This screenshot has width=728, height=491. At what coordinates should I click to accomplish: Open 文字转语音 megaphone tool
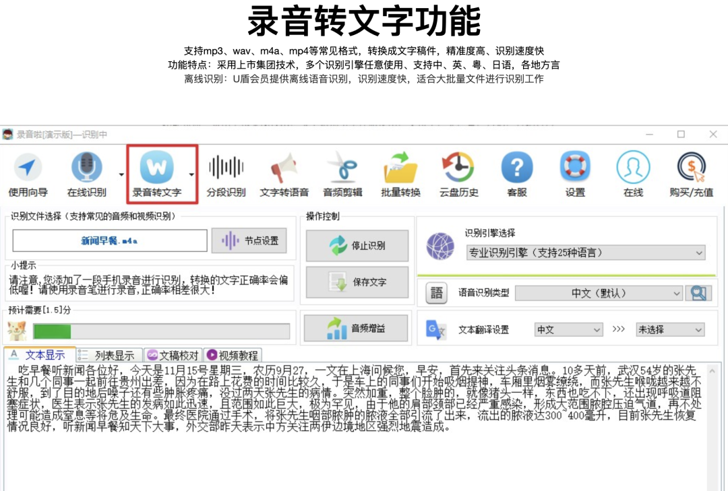point(284,175)
